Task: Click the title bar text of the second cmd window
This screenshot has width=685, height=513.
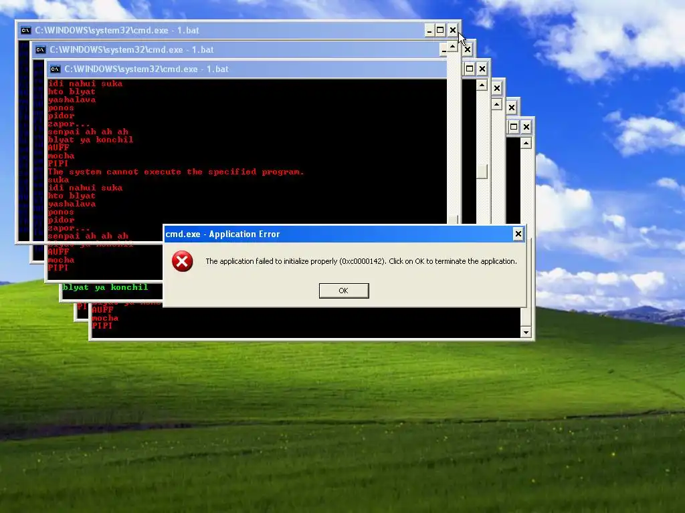Action: pyautogui.click(x=132, y=49)
